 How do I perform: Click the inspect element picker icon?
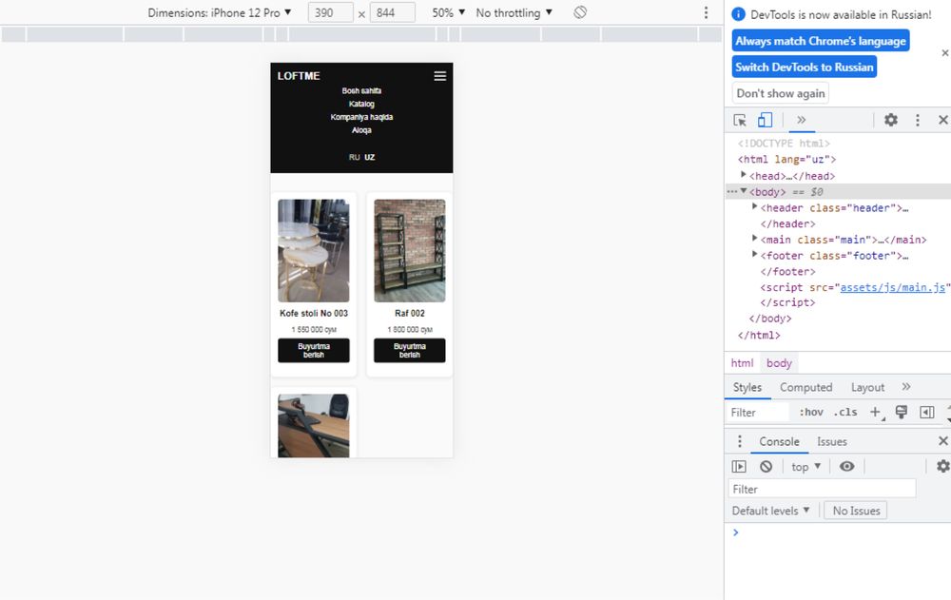coord(740,121)
